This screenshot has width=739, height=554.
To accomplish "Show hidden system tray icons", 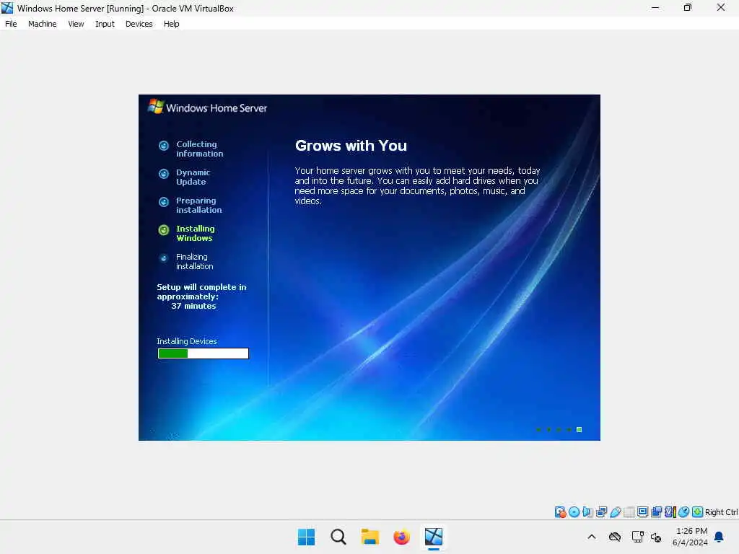I will point(592,537).
